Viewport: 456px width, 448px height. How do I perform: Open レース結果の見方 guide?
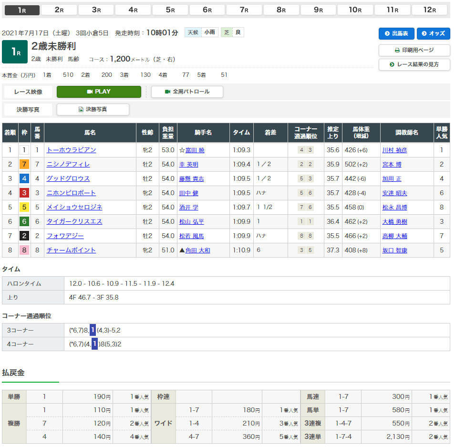tap(414, 64)
